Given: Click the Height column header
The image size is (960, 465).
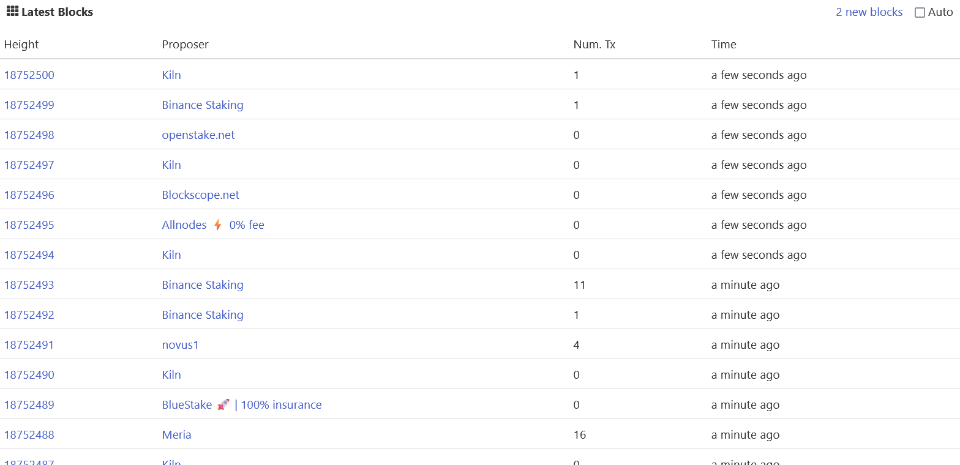Looking at the screenshot, I should (21, 45).
